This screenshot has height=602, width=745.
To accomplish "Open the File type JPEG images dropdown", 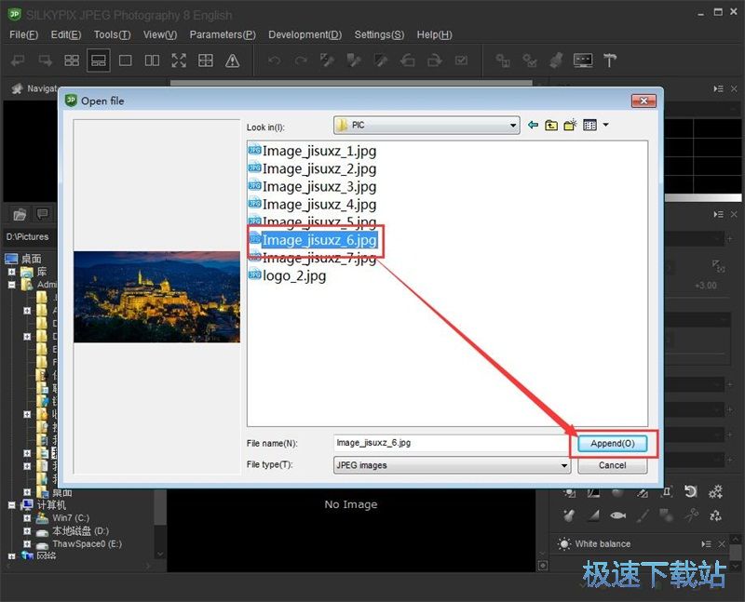I will [x=564, y=465].
